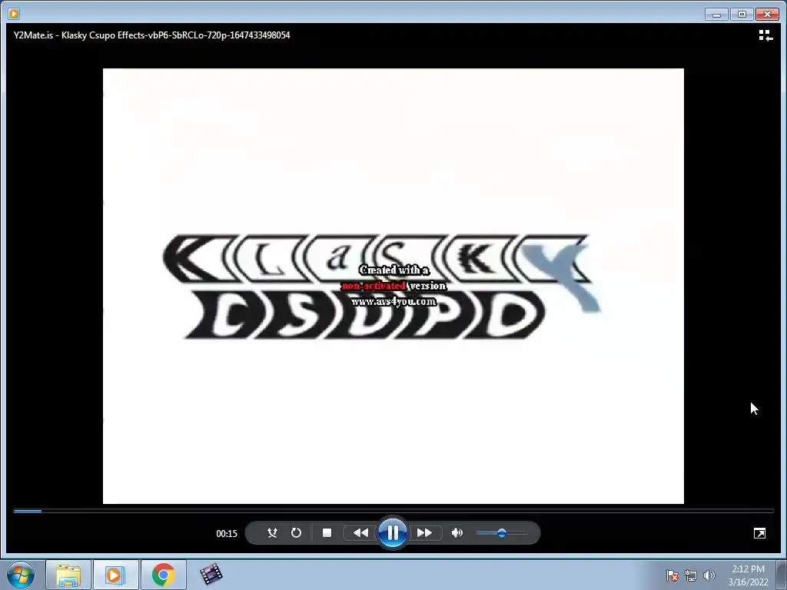
Task: View full screen with the corner icon
Action: pos(759,533)
